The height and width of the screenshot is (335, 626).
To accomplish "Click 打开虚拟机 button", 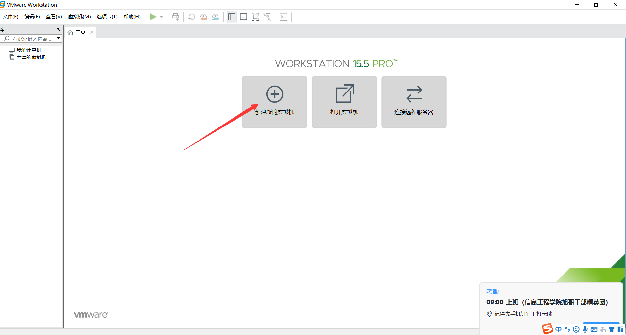I will tap(344, 102).
